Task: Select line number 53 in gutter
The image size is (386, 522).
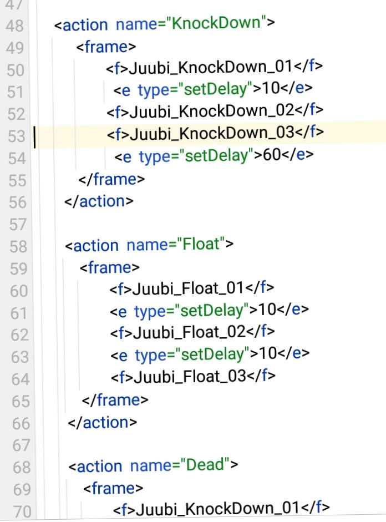Action: (x=16, y=136)
